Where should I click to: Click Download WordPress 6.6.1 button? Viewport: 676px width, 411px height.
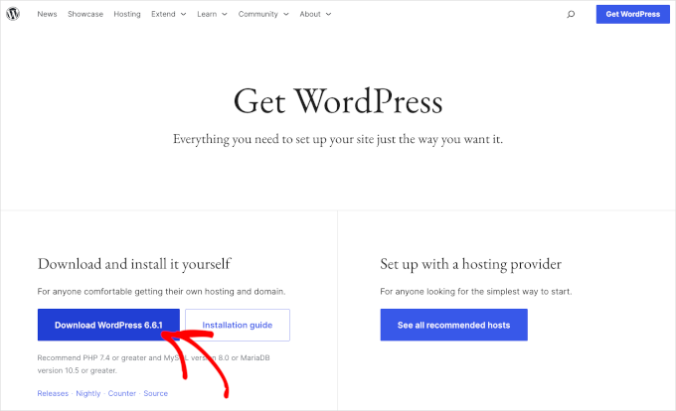[108, 325]
